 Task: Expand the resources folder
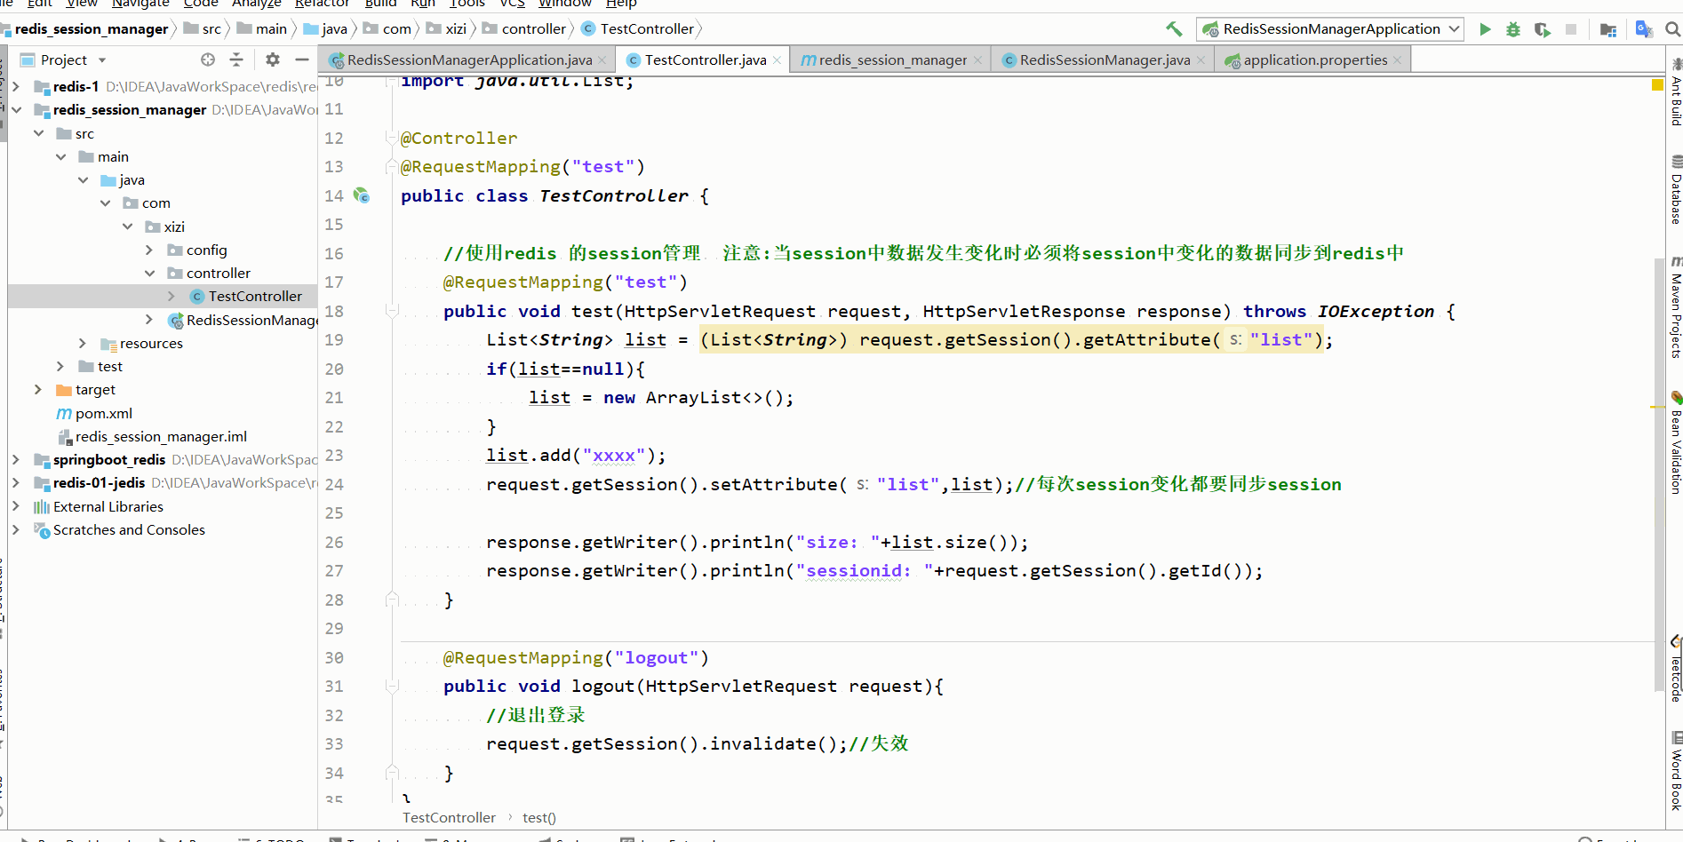83,343
